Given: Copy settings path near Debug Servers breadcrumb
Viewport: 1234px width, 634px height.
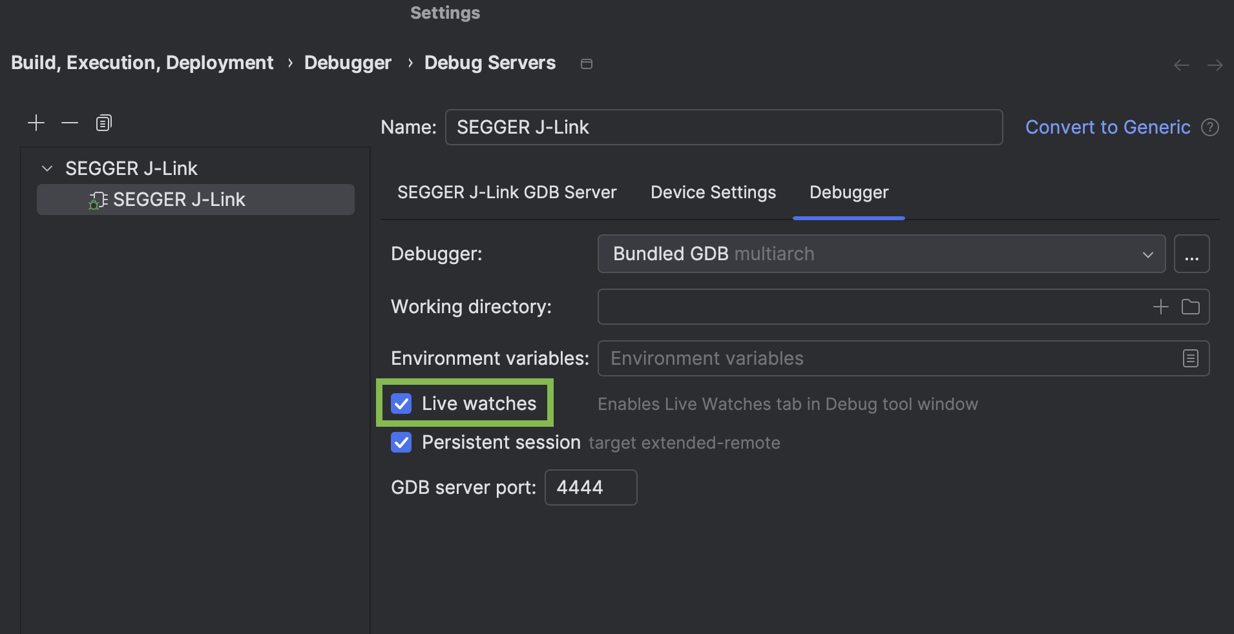Looking at the screenshot, I should point(586,63).
